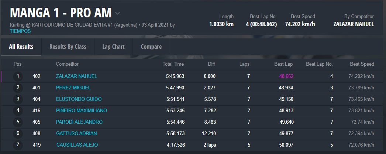Click the Best Lap column header
The height and width of the screenshot is (154, 386).
(283, 64)
